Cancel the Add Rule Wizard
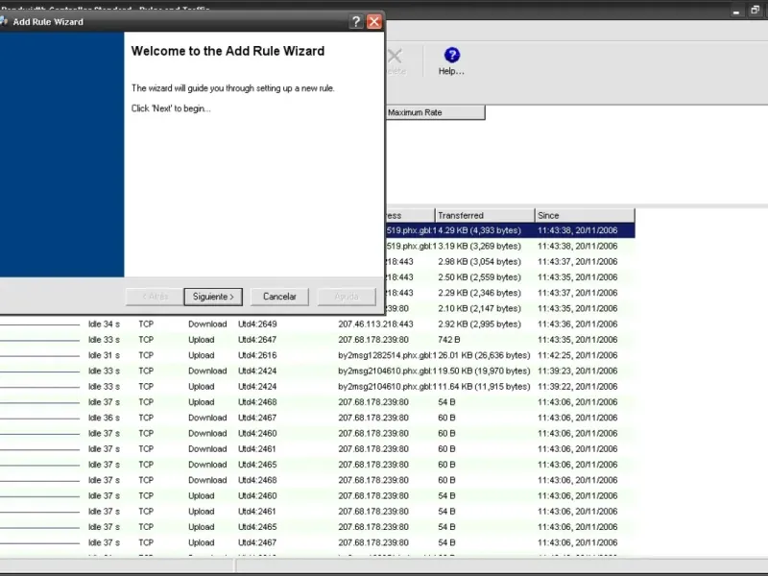 click(279, 297)
